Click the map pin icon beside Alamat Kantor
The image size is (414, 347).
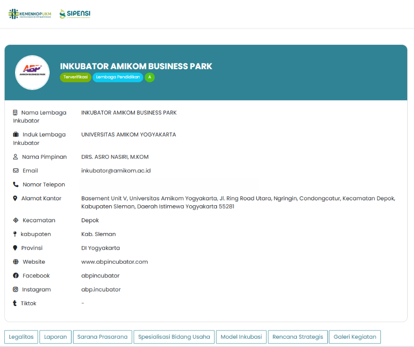[15, 198]
